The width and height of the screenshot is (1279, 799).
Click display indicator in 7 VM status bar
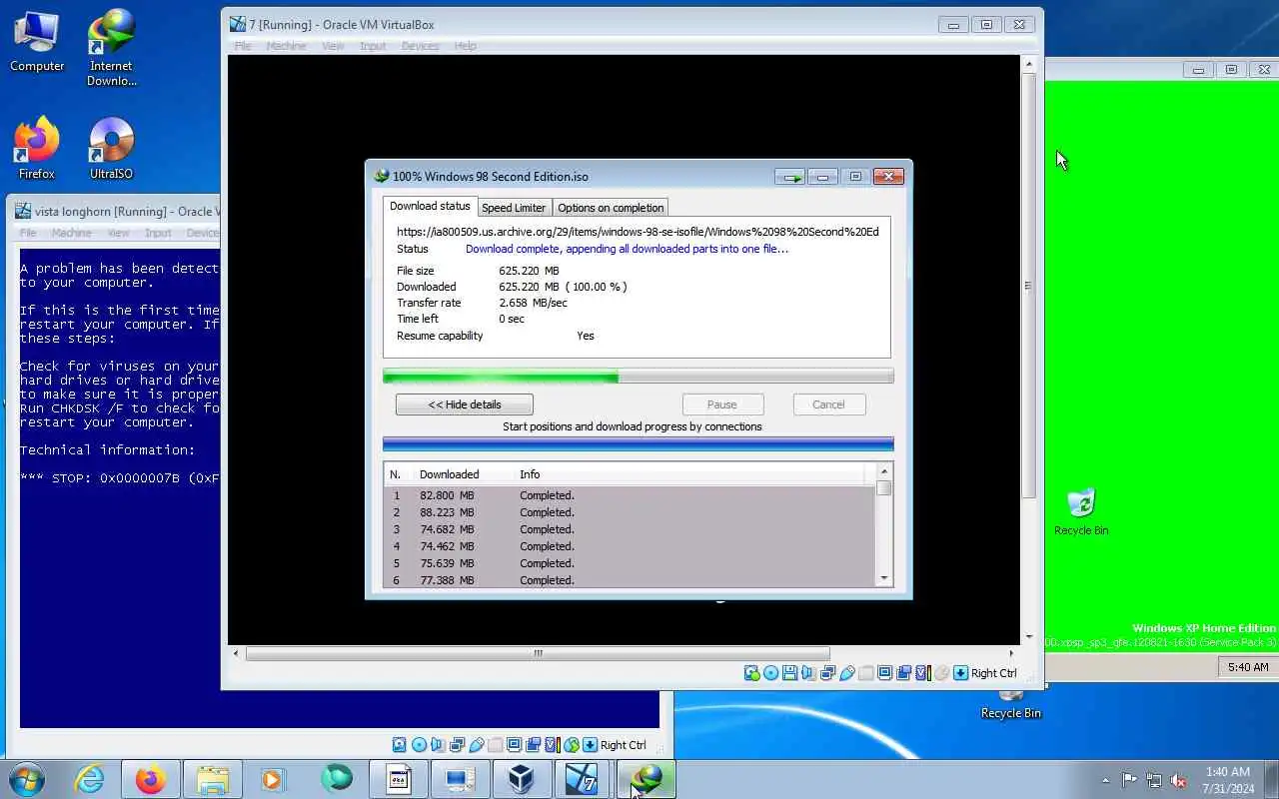(x=884, y=673)
